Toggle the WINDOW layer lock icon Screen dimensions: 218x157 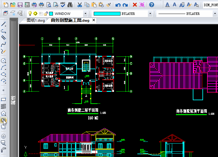tap(46, 14)
